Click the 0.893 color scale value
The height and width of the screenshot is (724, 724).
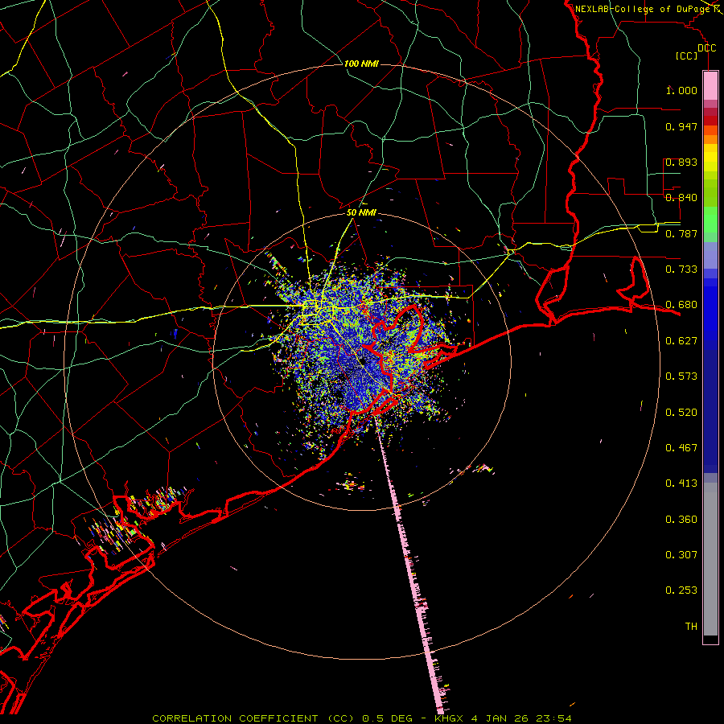tap(681, 162)
